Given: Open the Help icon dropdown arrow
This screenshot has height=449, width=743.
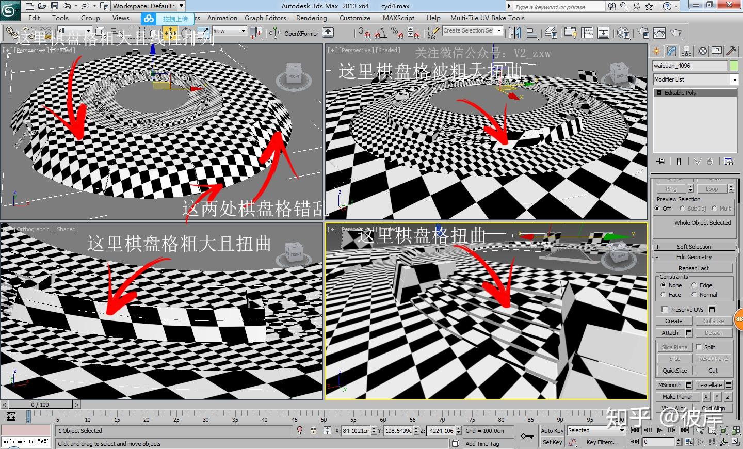Looking at the screenshot, I should (x=677, y=6).
